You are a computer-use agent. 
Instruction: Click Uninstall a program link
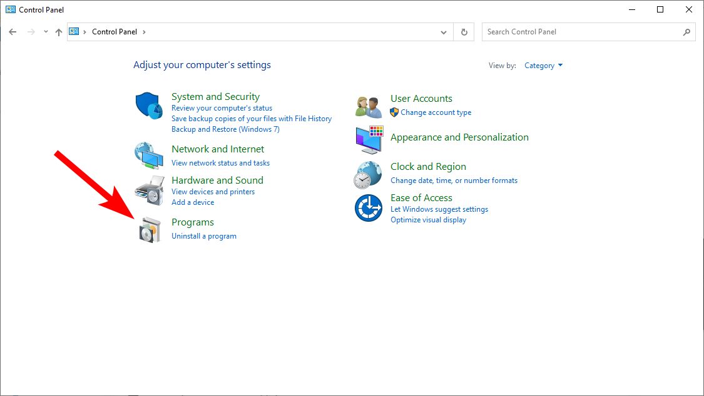pyautogui.click(x=204, y=236)
